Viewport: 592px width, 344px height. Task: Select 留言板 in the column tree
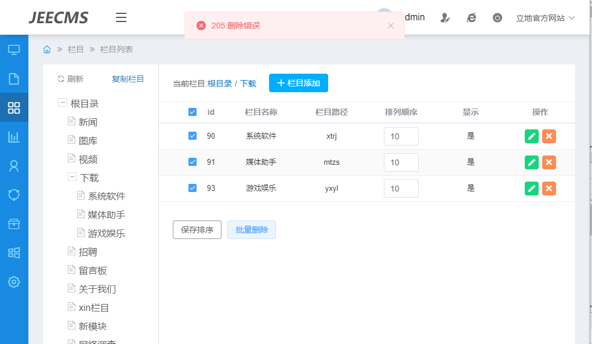click(93, 271)
